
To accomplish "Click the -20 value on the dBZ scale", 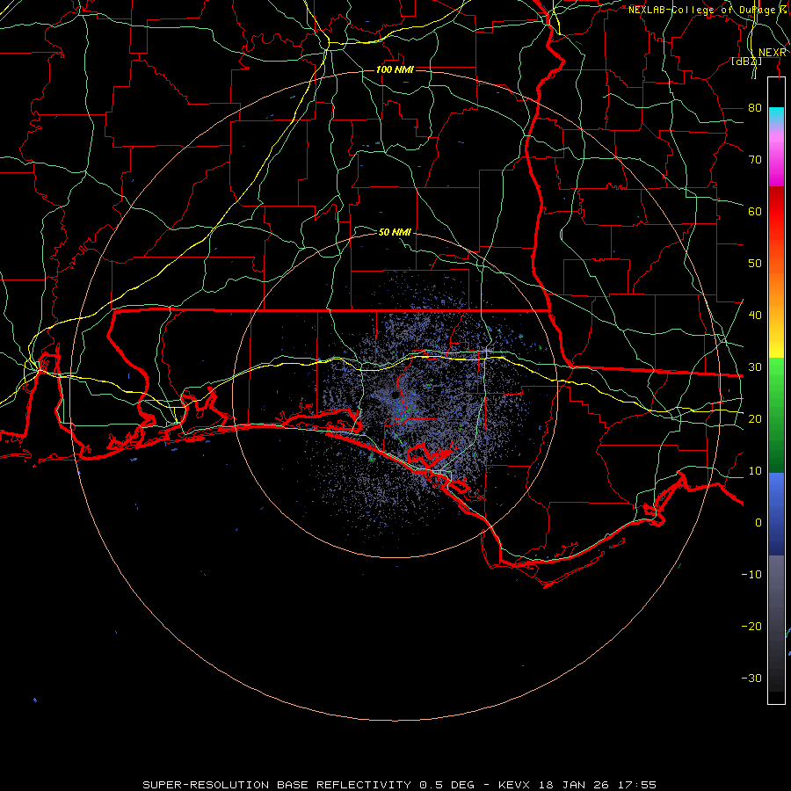I will [x=751, y=626].
